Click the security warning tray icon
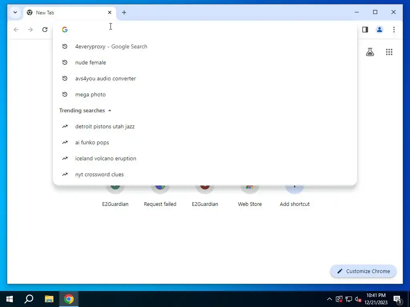The height and width of the screenshot is (307, 410). pos(339,299)
